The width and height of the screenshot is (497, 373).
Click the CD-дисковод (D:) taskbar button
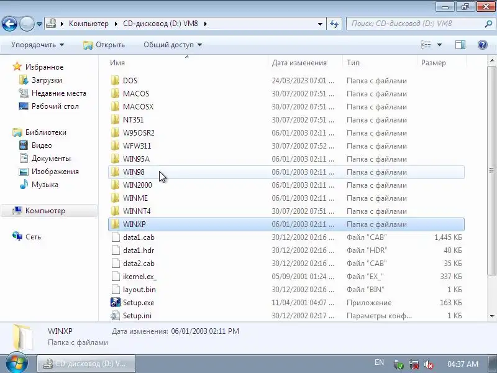point(86,364)
